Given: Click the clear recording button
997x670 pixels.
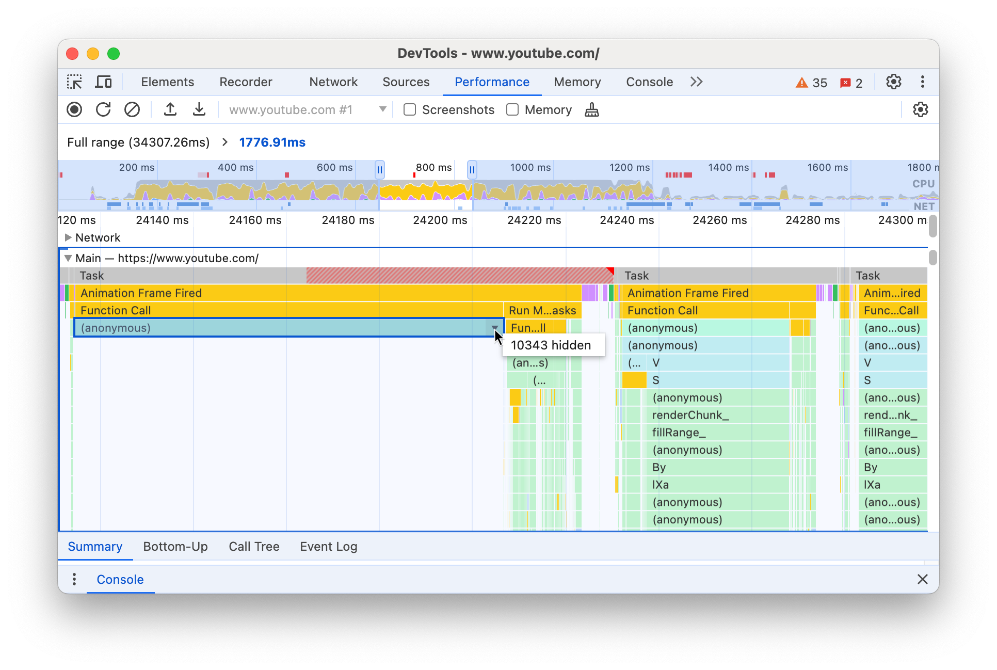Looking at the screenshot, I should (132, 110).
